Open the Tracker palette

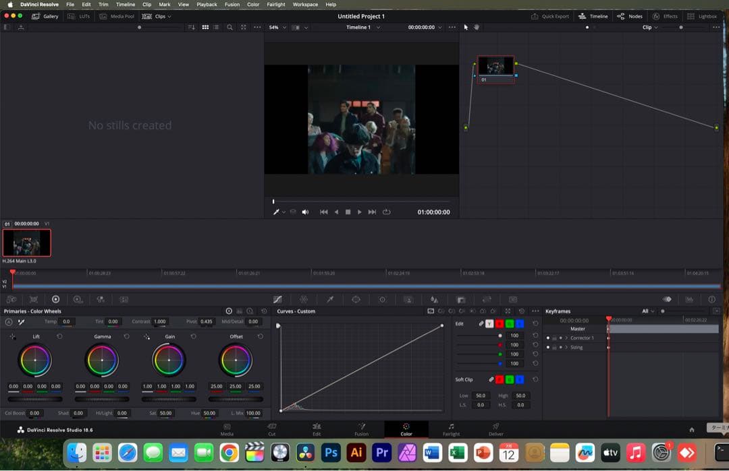click(x=382, y=299)
